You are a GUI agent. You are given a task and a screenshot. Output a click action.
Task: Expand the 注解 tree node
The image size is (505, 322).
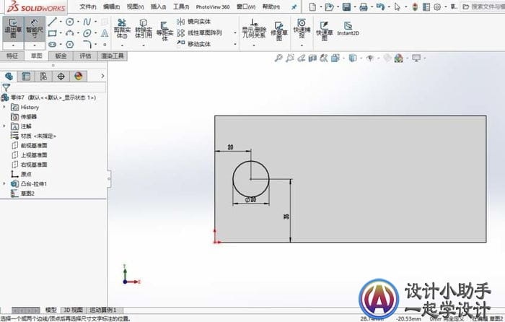[x=4, y=126]
